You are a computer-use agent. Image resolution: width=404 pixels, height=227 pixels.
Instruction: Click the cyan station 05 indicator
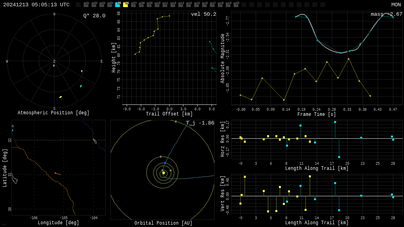[118, 5]
